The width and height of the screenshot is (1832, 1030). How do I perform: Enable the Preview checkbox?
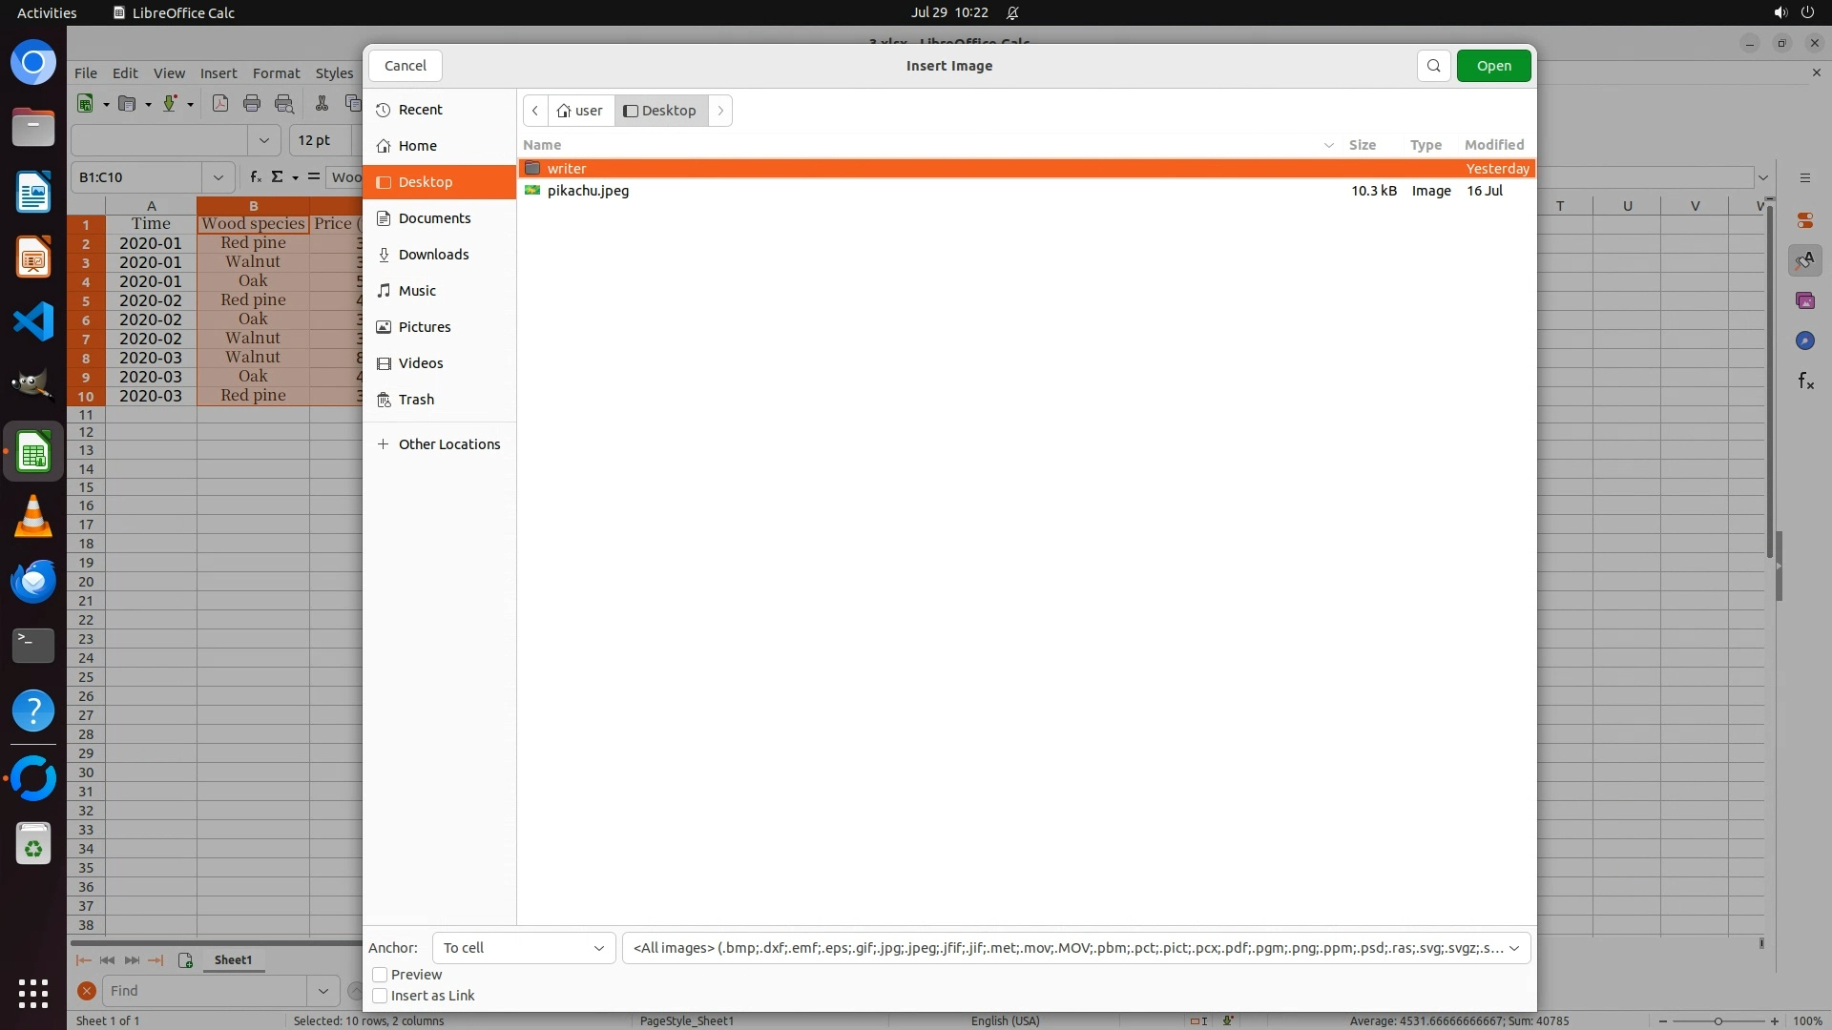(x=380, y=975)
